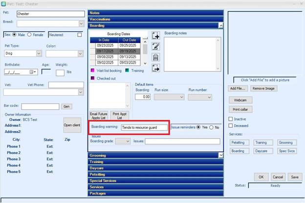The height and width of the screenshot is (203, 305).
Task: Click the boarding check-out arrow icon
Action: pos(156,68)
